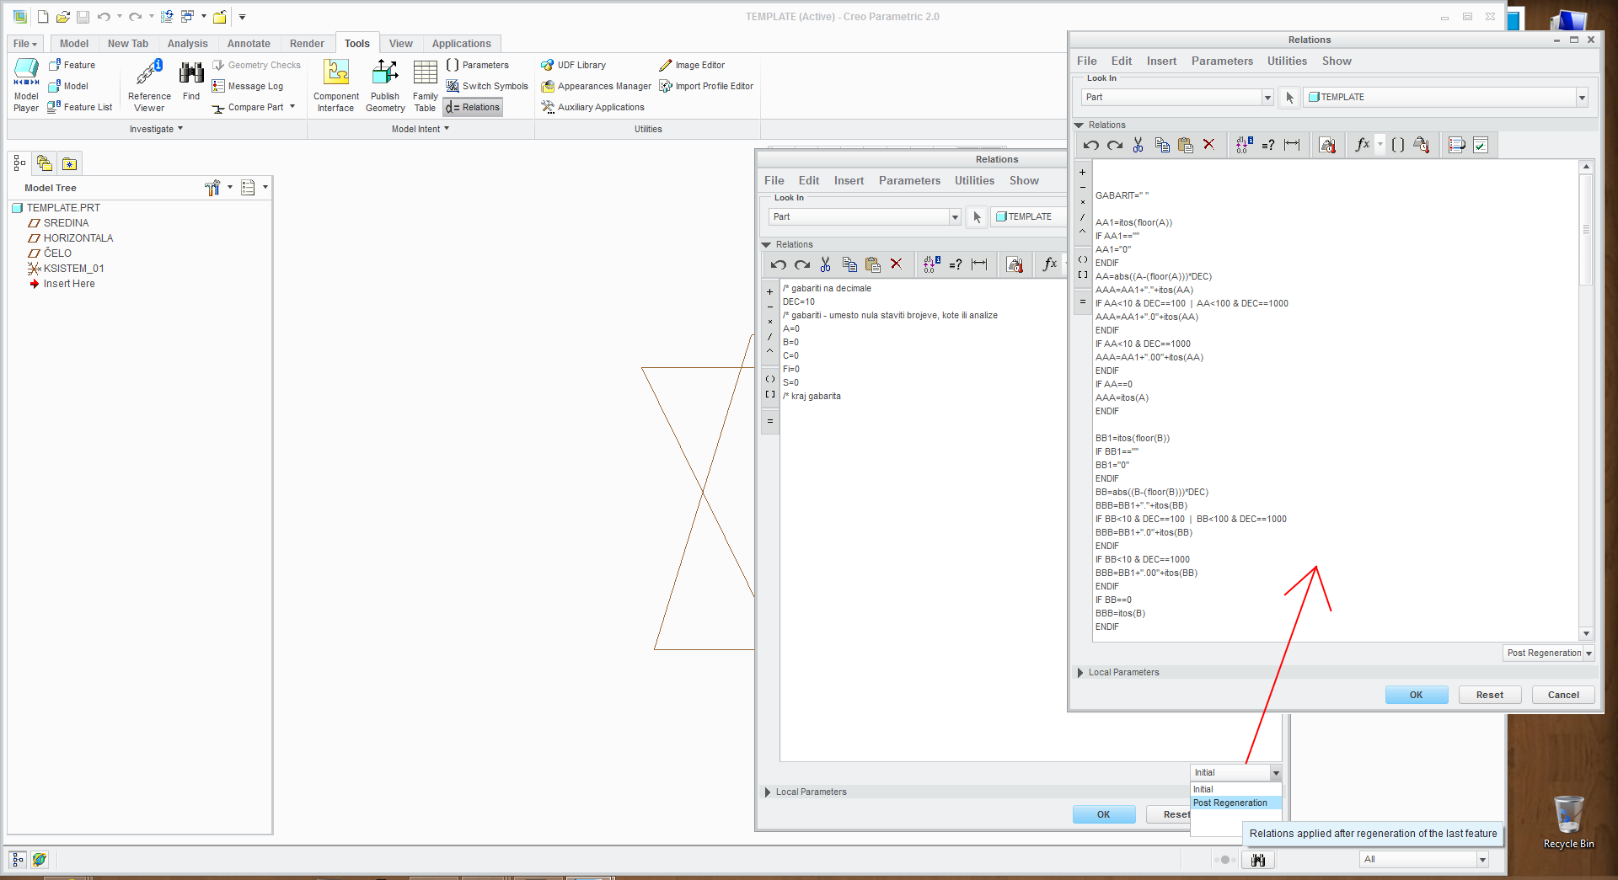Click Switch Symbols in ribbon

coord(487,86)
